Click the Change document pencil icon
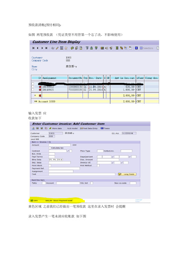The height and width of the screenshot is (265, 187). click(57, 48)
